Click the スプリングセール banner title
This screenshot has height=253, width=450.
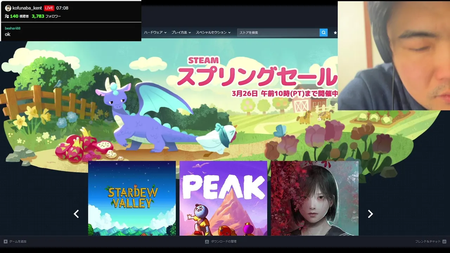[257, 77]
